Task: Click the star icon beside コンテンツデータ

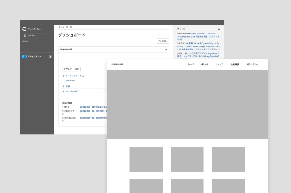Action: tap(83, 76)
